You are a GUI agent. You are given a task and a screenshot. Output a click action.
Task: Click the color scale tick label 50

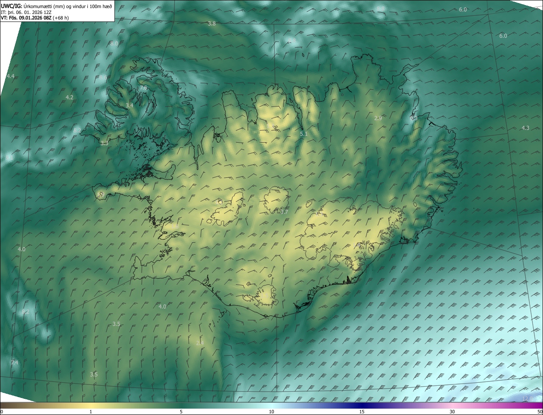tap(539, 412)
